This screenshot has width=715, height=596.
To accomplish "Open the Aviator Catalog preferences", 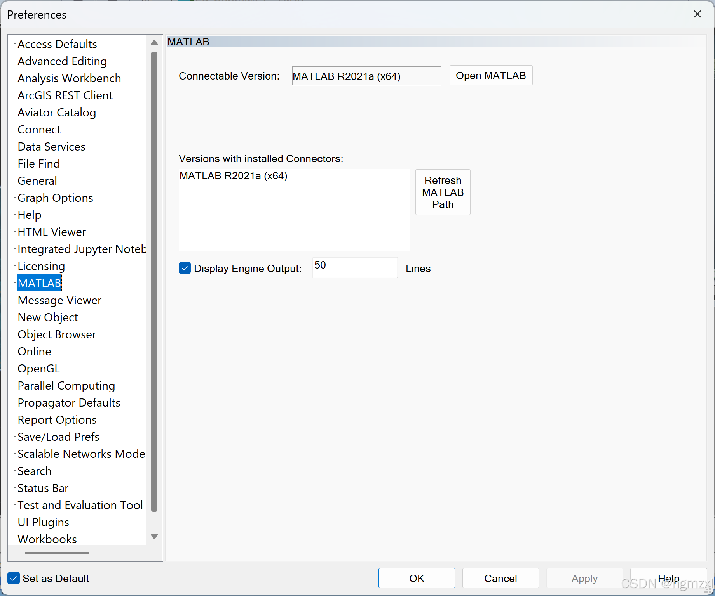I will pos(57,113).
